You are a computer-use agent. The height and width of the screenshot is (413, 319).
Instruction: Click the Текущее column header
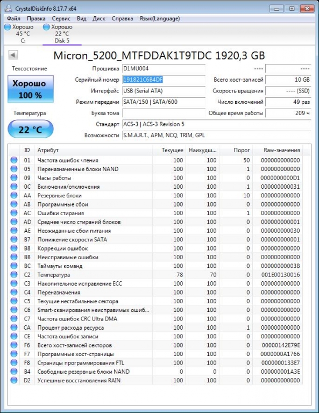pos(169,150)
